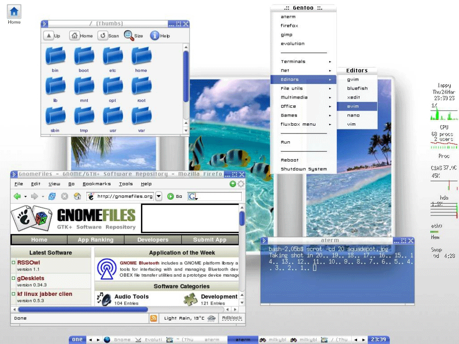Open App Ranking tab on GnomeFiles
This screenshot has height=344, width=459.
[95, 239]
